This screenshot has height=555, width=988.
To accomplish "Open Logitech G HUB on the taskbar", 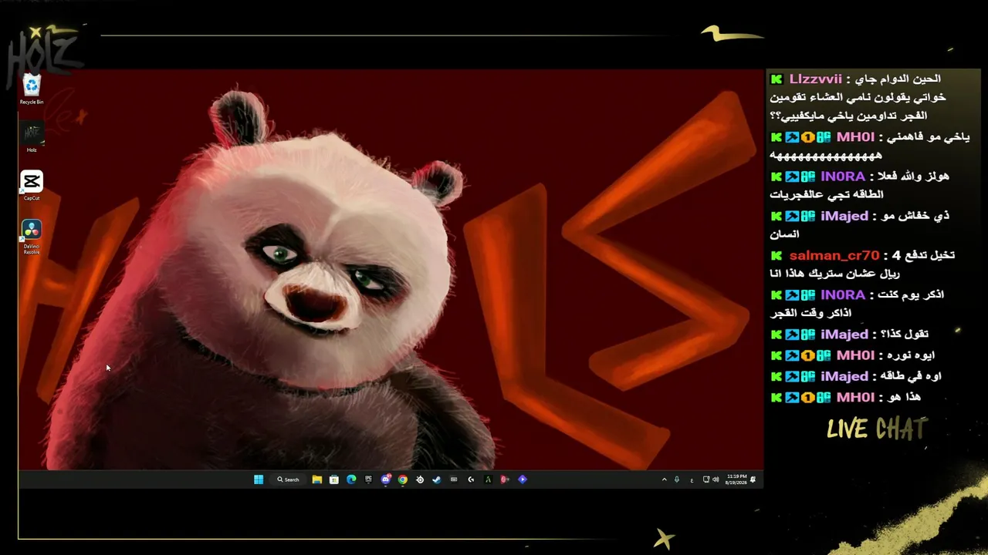I will (471, 479).
